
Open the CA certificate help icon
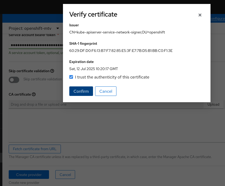point(34,94)
